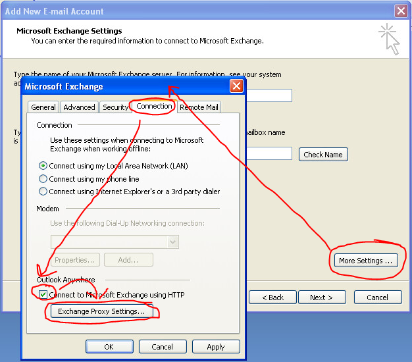Viewport: 412px width, 362px height.
Task: Go Back in the account wizard
Action: pos(272,297)
